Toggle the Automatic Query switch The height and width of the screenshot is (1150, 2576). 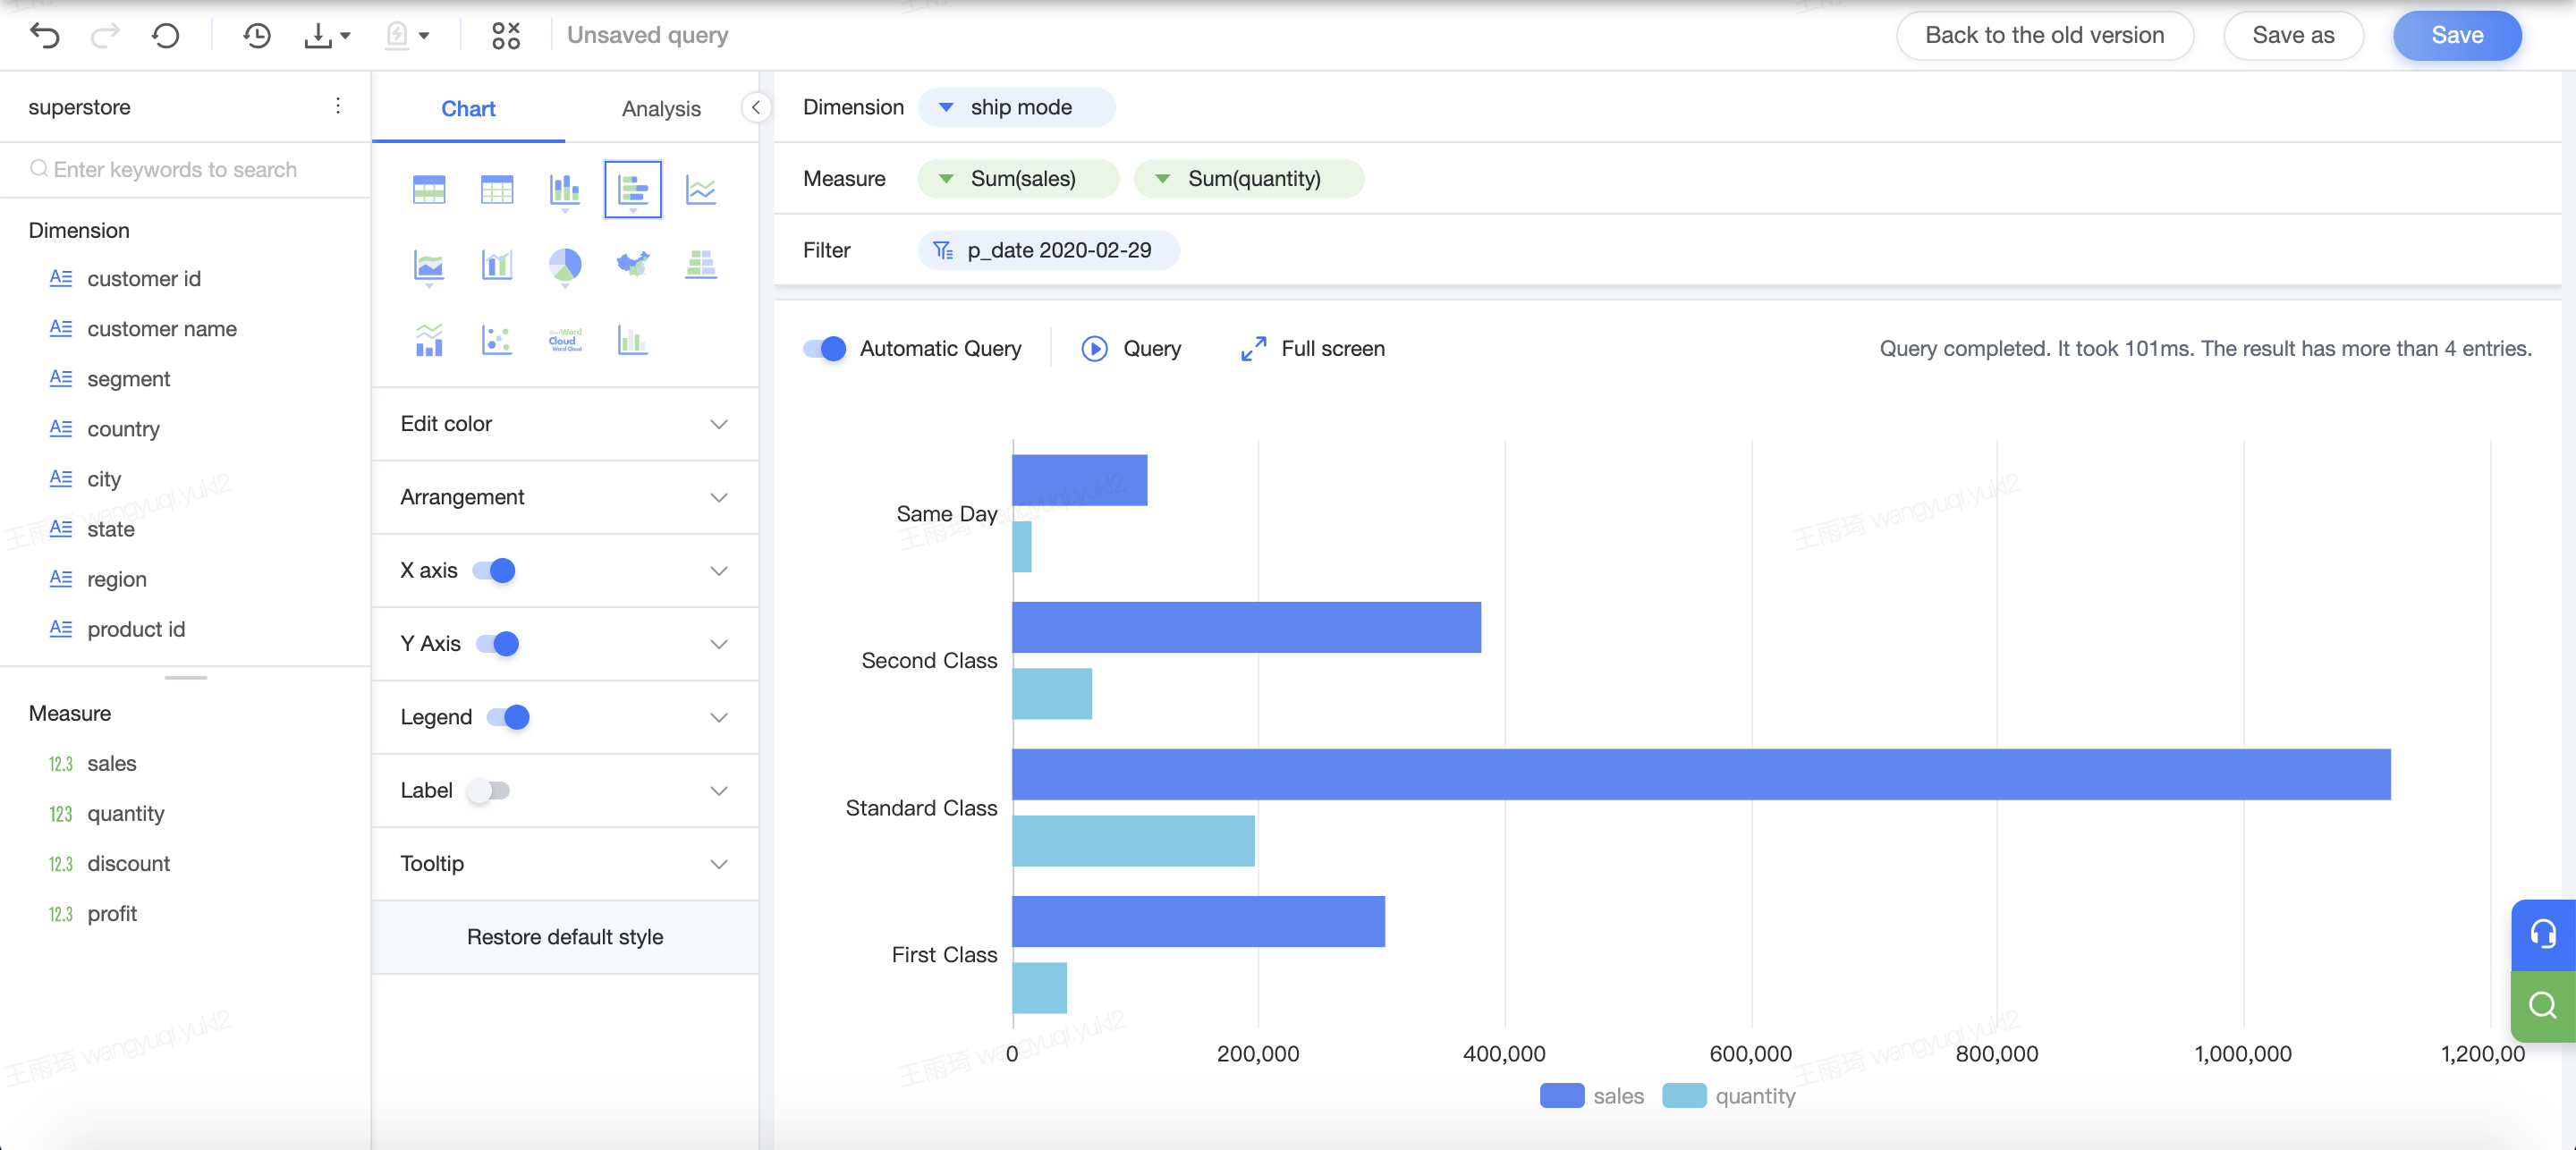point(825,348)
